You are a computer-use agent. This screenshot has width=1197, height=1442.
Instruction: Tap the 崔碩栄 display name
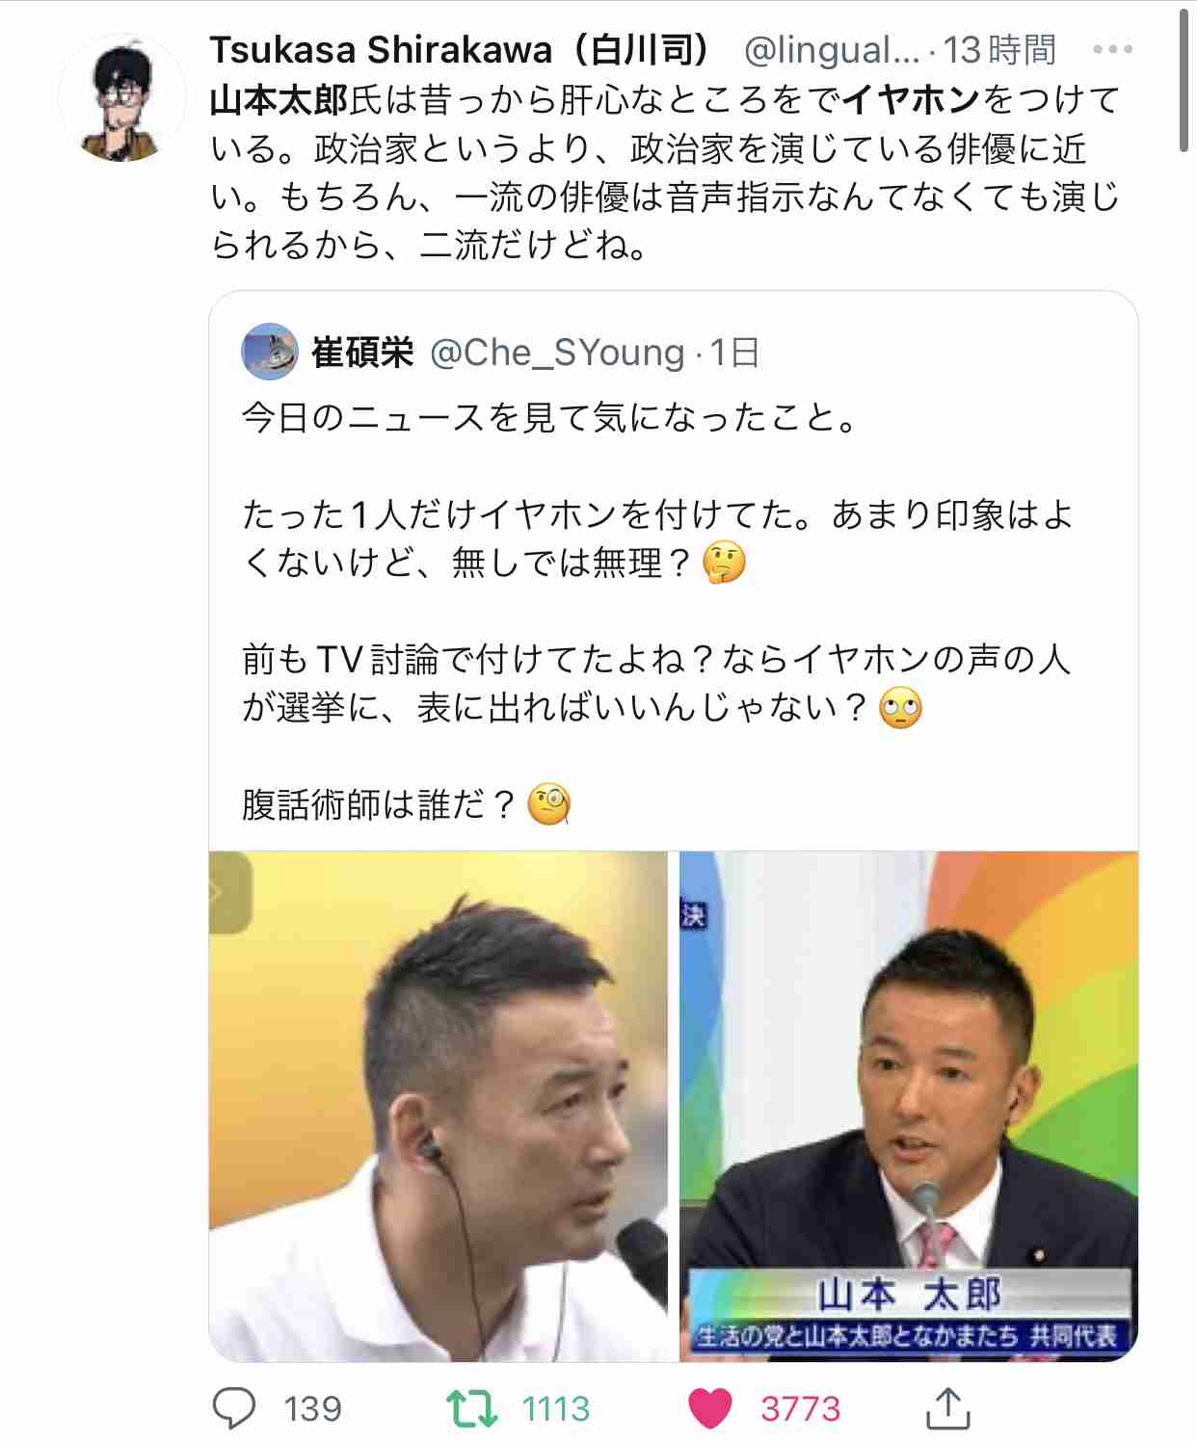point(362,353)
